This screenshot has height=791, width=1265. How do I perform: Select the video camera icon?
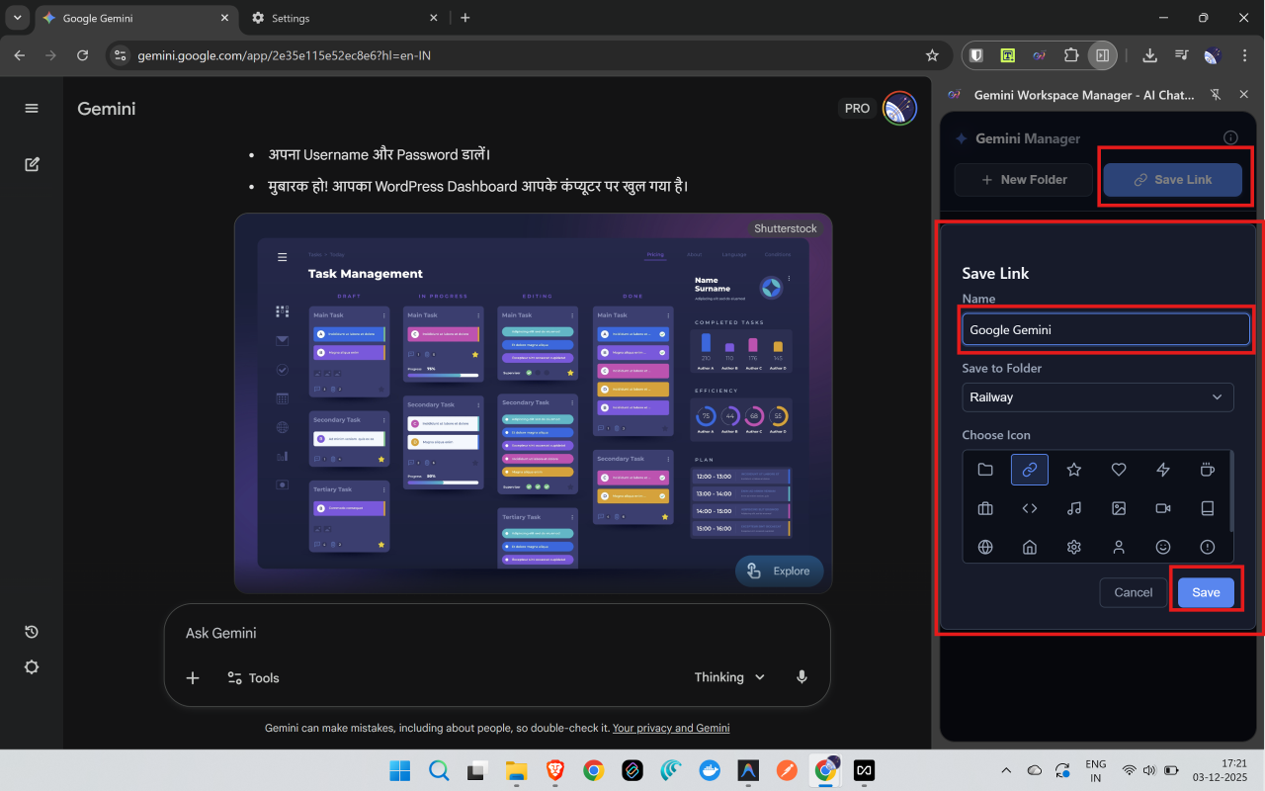tap(1163, 508)
